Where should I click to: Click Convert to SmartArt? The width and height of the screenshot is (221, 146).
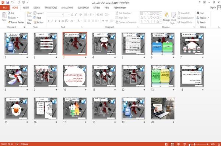tap(126, 22)
